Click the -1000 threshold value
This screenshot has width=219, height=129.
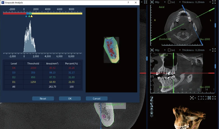coord(33,68)
